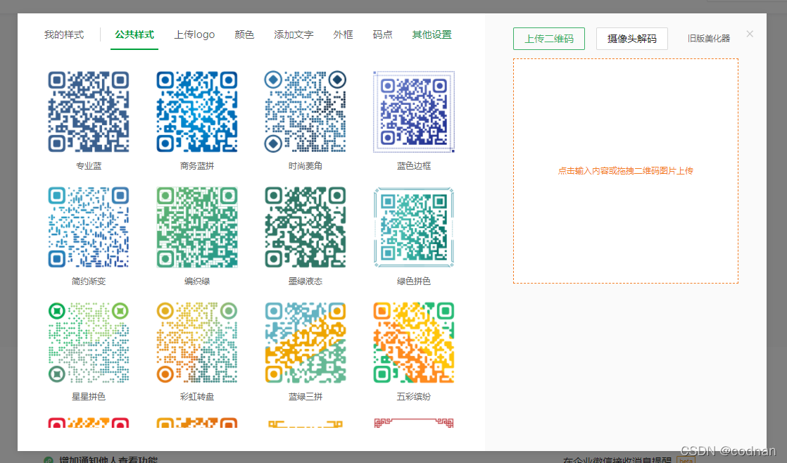The width and height of the screenshot is (787, 463).
Task: Choose the 彩虹转盘 QR code style
Action: click(x=197, y=343)
